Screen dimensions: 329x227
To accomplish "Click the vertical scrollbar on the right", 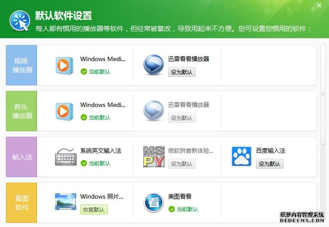I will [323, 94].
